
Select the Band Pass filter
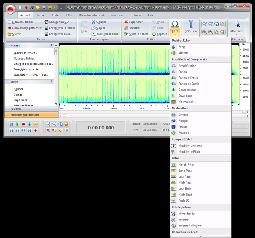(201, 171)
